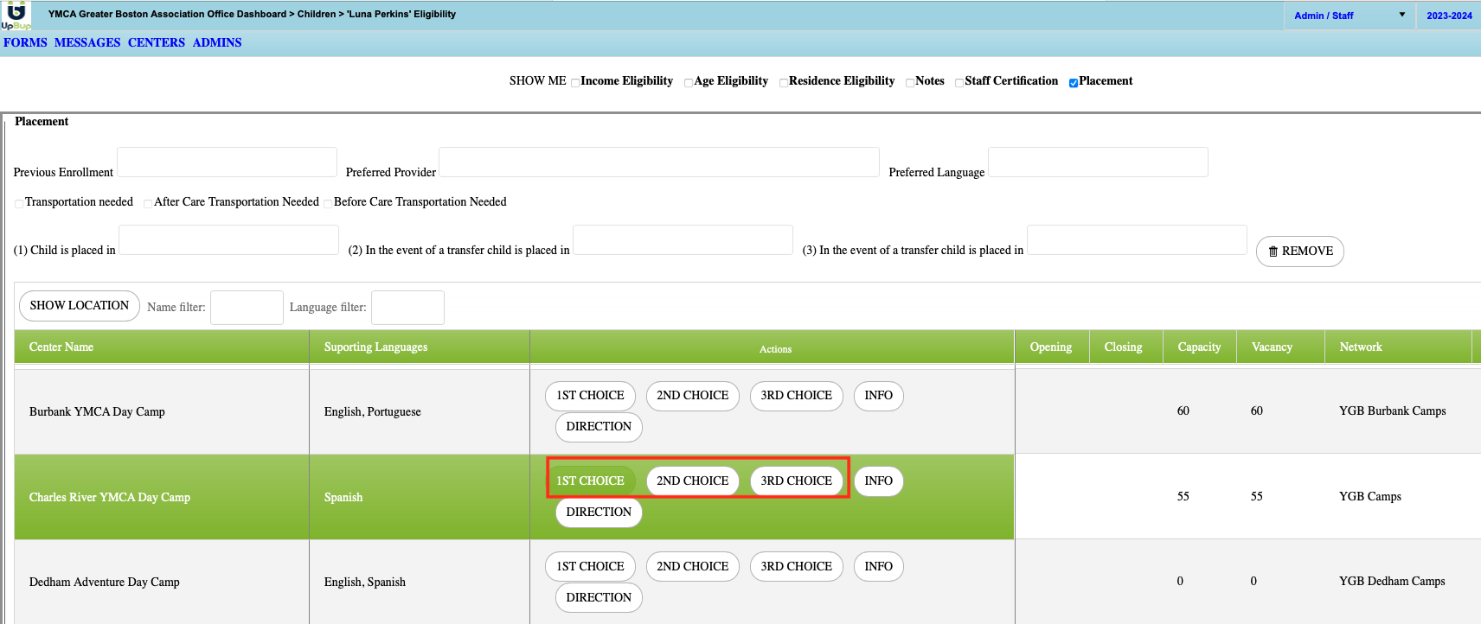
Task: Select the 2023-2024 year button
Action: (1449, 16)
